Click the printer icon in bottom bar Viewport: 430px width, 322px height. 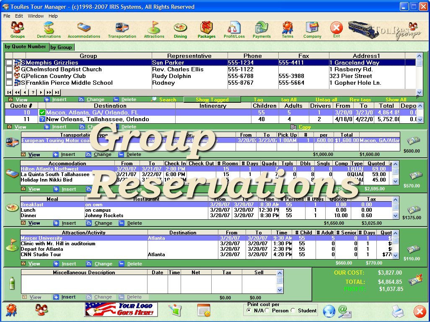click(398, 311)
